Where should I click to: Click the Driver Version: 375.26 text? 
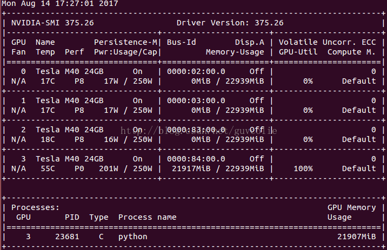pyautogui.click(x=230, y=23)
